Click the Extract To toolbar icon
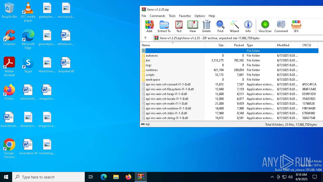This screenshot has height=182, width=323. coord(164,27)
